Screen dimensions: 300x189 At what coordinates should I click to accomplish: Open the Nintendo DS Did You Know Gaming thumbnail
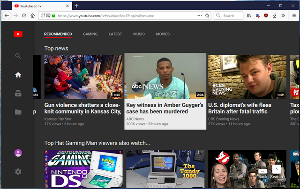coord(83,169)
